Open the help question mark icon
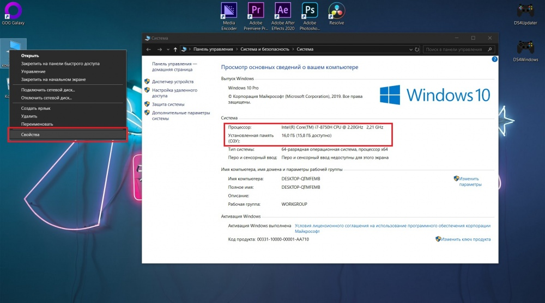545x303 pixels. (x=494, y=59)
